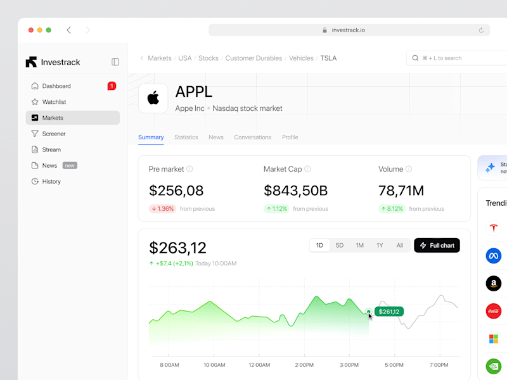Open Stocks breadcrumb link
This screenshot has width=507, height=380.
pos(209,58)
